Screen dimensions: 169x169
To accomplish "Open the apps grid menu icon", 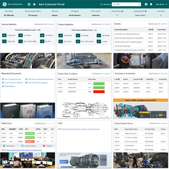I will (x=29, y=4).
